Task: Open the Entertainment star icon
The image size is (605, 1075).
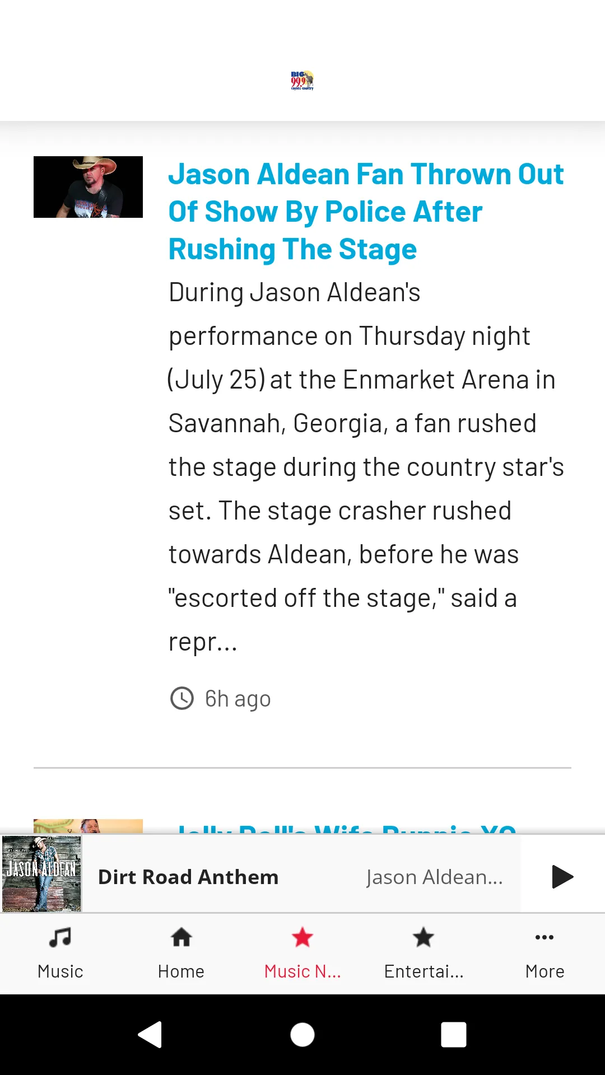Action: tap(424, 937)
